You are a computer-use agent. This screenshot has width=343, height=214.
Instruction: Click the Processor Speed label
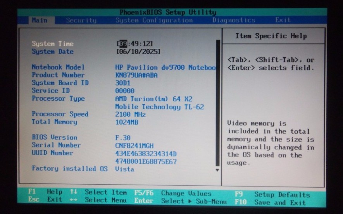60,114
